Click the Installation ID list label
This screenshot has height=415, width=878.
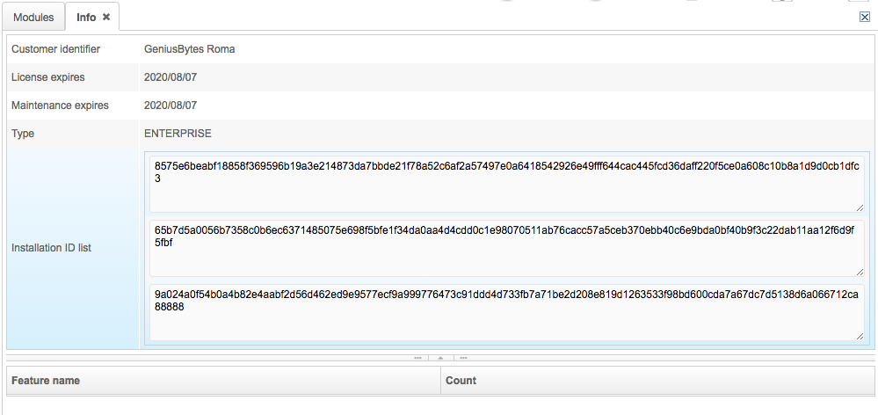point(52,248)
